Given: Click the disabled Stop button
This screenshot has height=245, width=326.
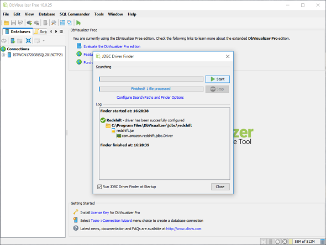Looking at the screenshot, I should point(217,89).
